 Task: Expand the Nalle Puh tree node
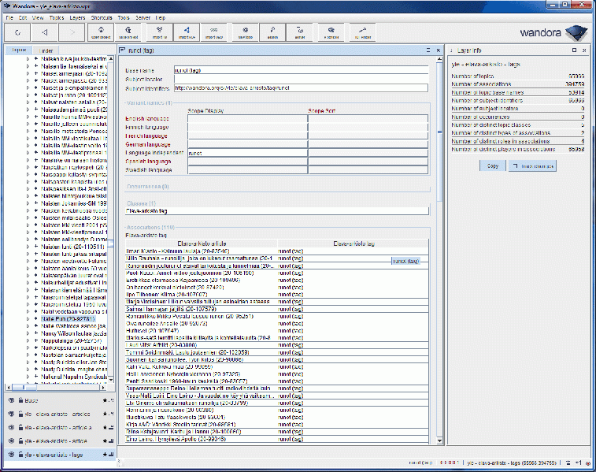(27, 318)
